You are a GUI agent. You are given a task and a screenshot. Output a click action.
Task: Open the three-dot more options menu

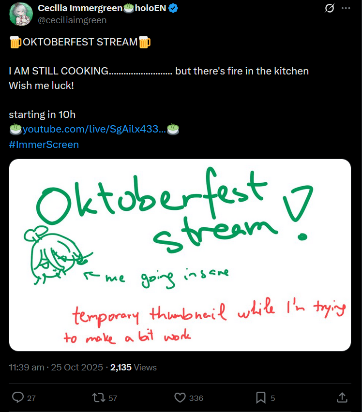coord(346,8)
